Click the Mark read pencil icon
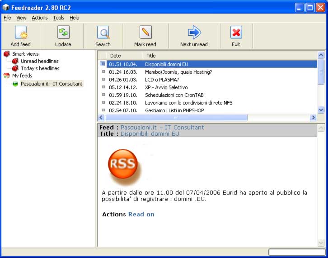The height and width of the screenshot is (258, 328). 145,32
